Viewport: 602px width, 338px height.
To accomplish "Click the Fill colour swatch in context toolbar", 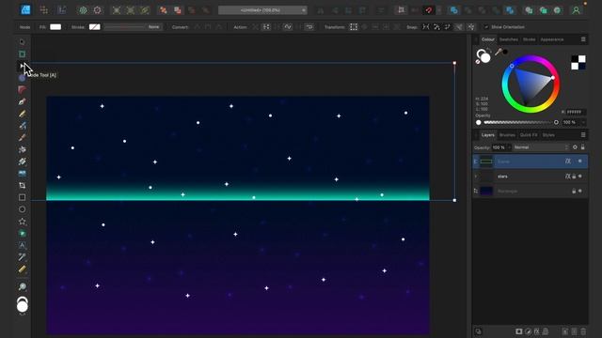I will point(55,27).
